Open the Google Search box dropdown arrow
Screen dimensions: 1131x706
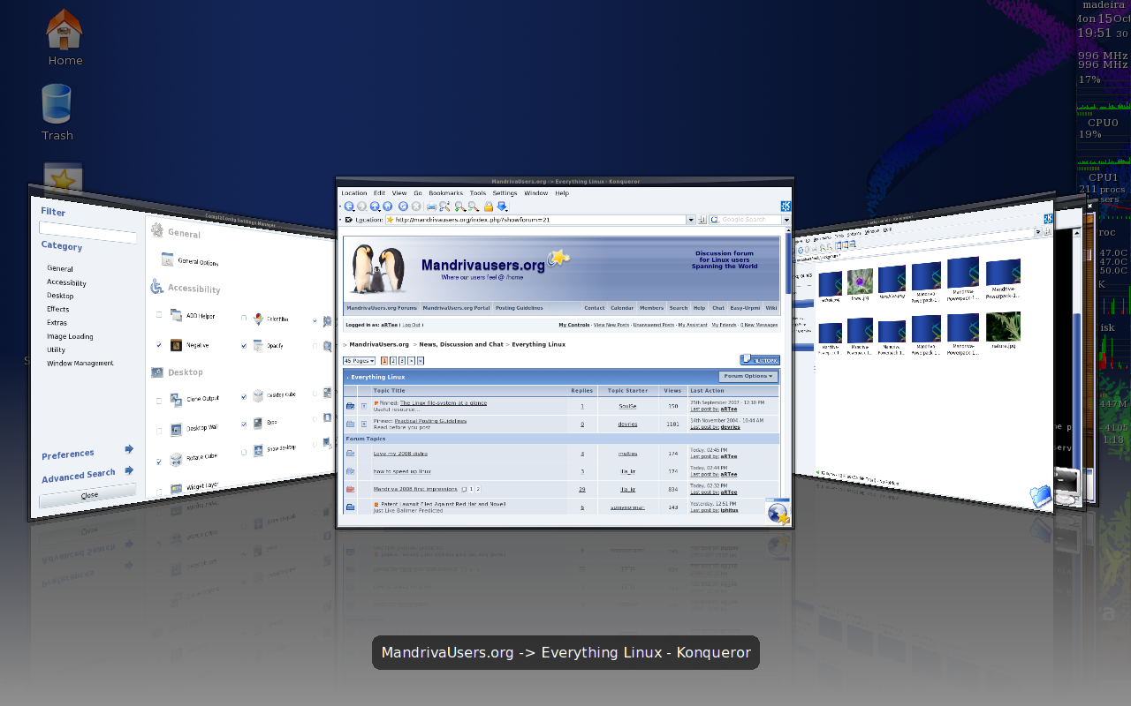pos(786,220)
